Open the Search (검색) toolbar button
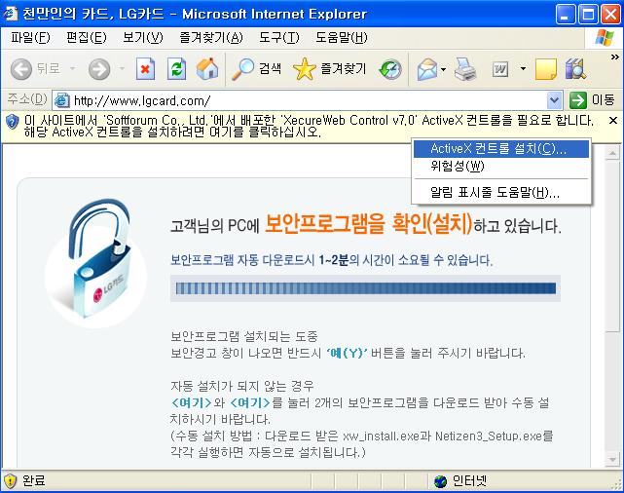This screenshot has width=624, height=493. (x=257, y=69)
